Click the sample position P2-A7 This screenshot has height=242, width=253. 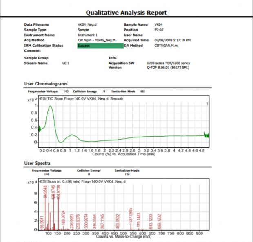[160, 30]
